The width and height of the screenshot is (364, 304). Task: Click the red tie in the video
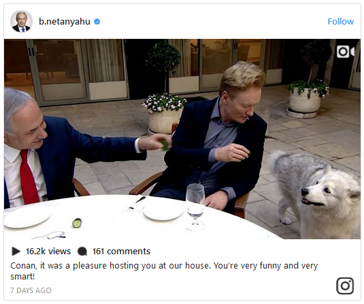pyautogui.click(x=29, y=177)
